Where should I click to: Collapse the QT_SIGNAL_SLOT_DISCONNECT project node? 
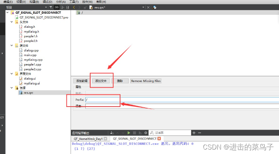(x=7, y=13)
